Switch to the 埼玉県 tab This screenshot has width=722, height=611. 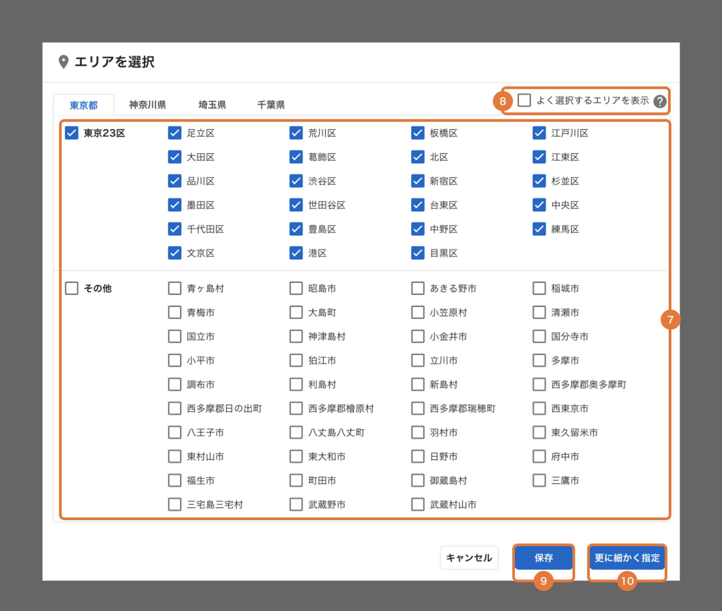click(x=212, y=105)
